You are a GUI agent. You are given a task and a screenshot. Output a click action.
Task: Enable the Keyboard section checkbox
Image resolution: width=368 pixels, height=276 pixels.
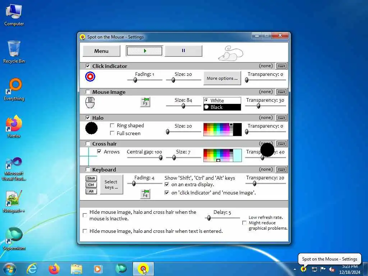click(88, 170)
